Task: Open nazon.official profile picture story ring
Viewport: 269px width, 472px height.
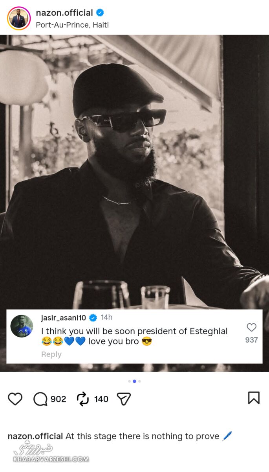Action: pyautogui.click(x=18, y=18)
